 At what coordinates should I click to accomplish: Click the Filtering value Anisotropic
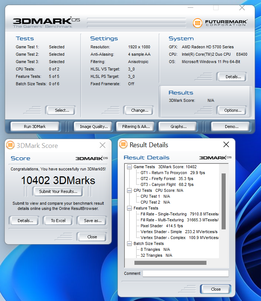138,62
